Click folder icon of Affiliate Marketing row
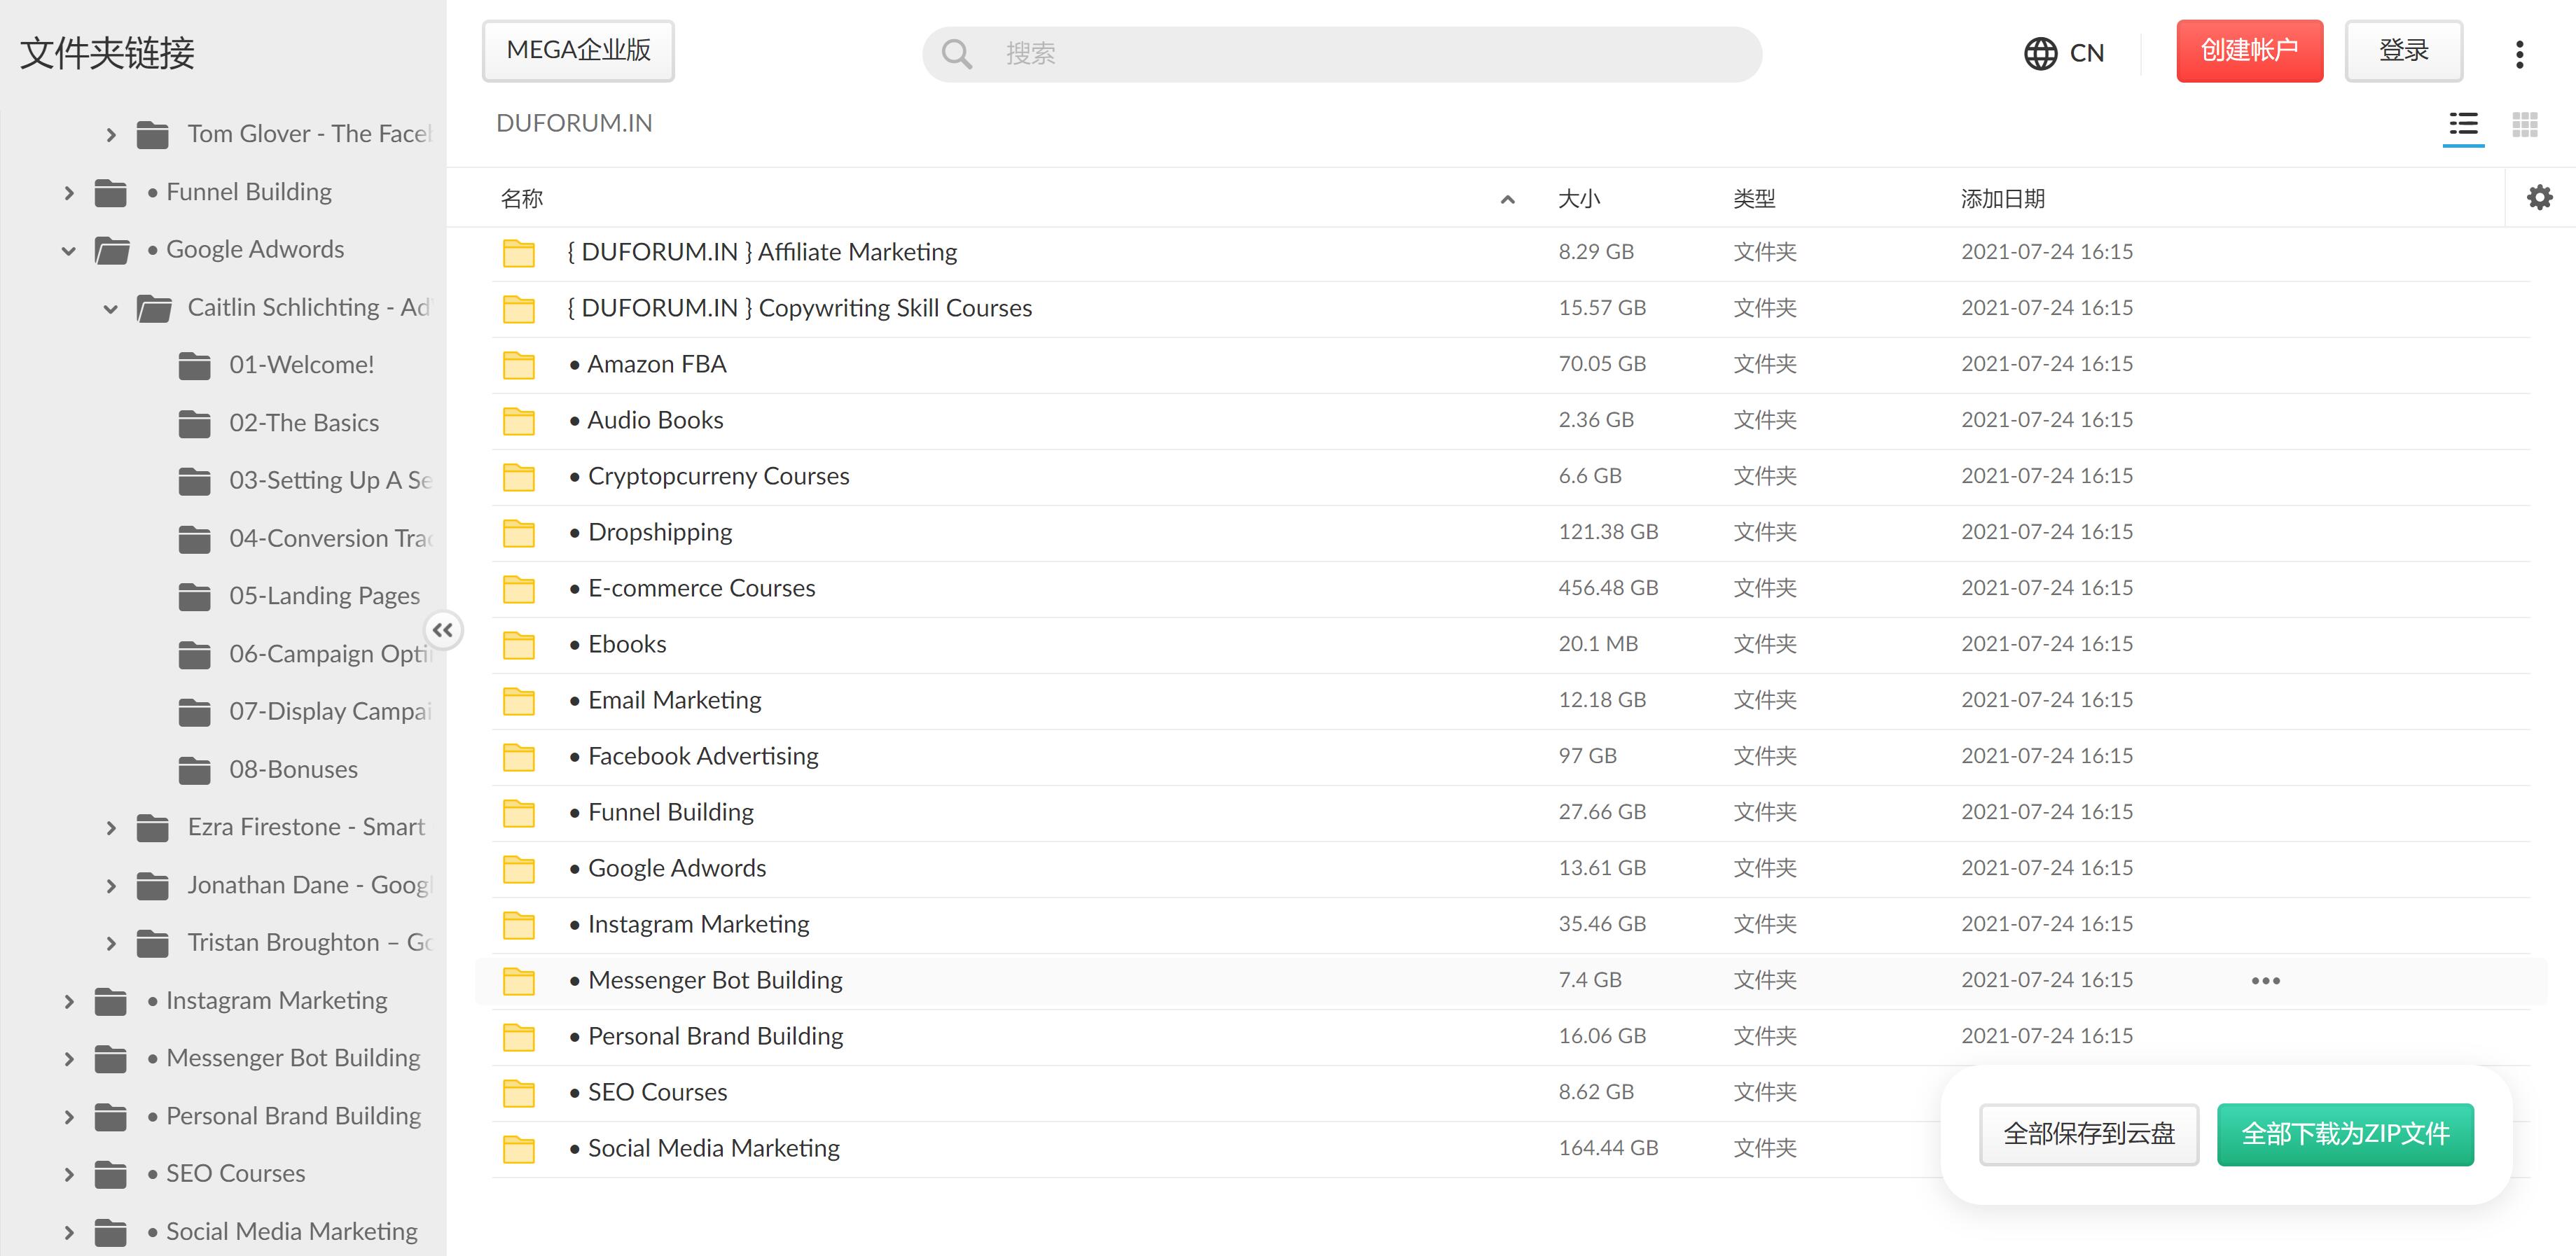The width and height of the screenshot is (2576, 1256). [x=518, y=253]
